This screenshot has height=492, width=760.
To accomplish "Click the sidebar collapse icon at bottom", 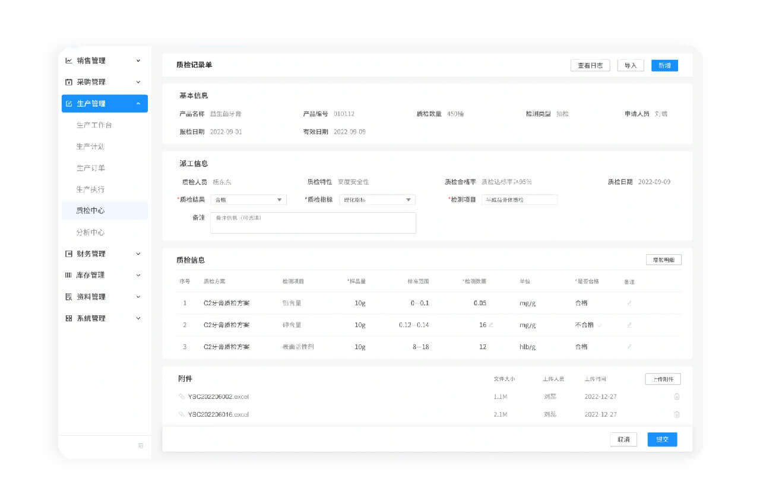I will 141,446.
